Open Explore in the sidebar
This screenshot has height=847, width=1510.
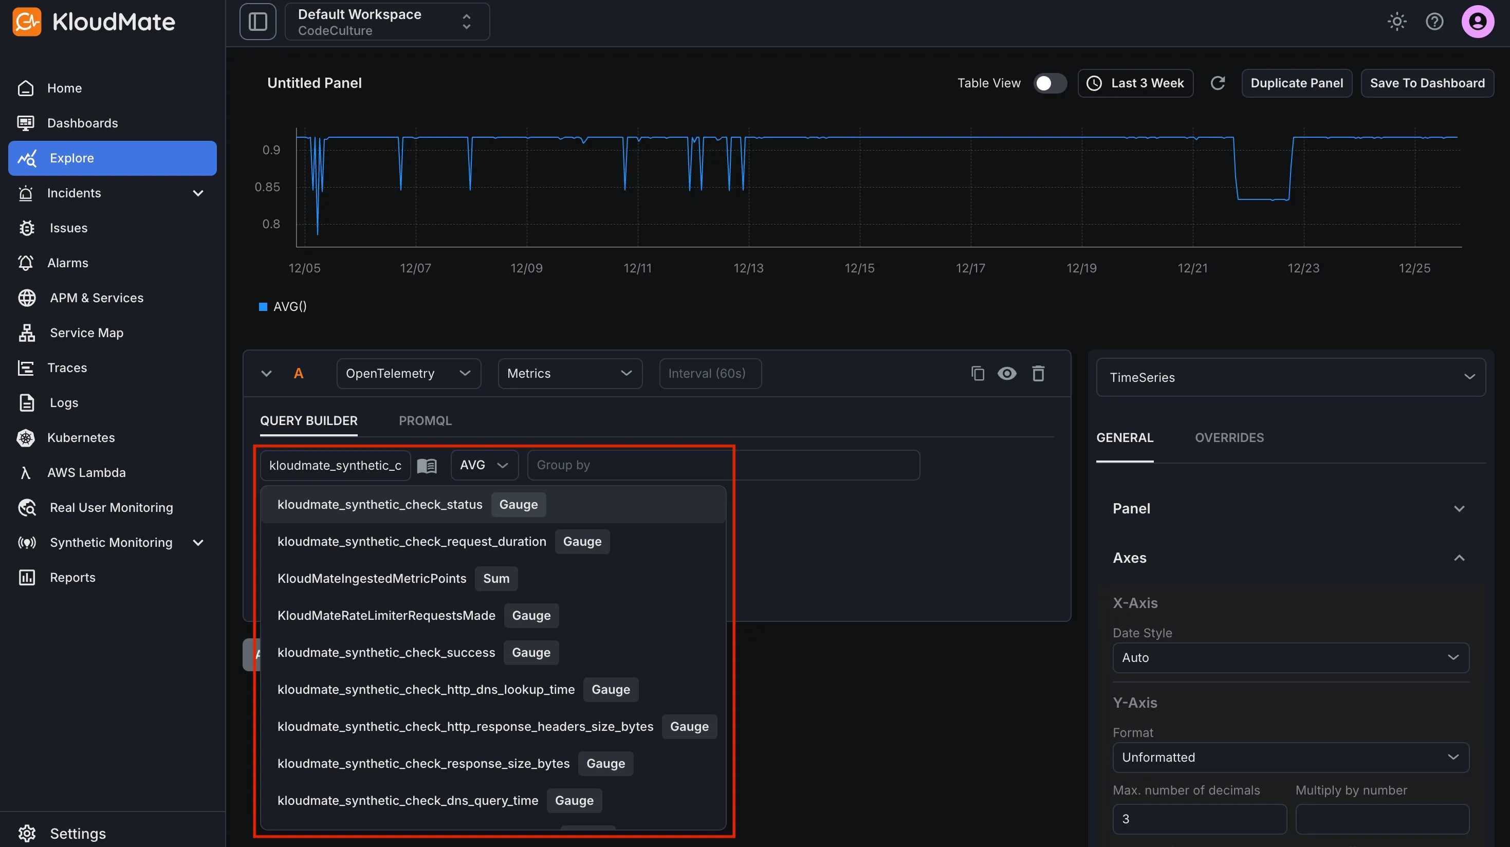click(x=113, y=158)
